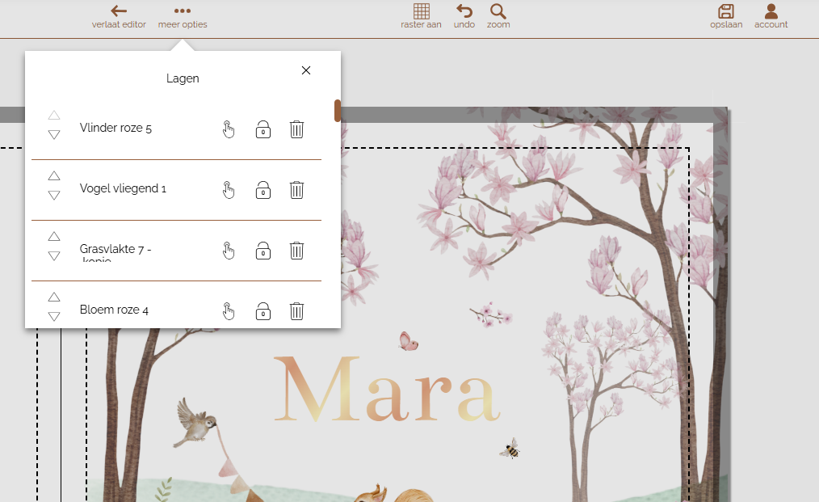The width and height of the screenshot is (819, 502).
Task: Delete the Vlinder roze 5 layer
Action: [x=296, y=129]
